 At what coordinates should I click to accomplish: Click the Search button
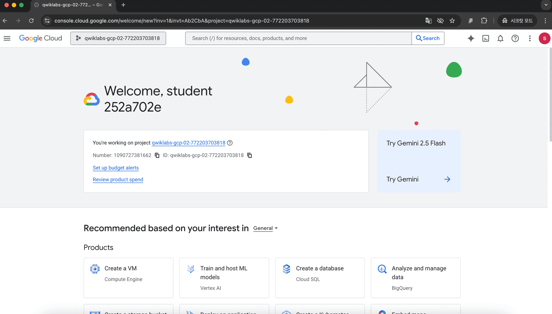pos(428,38)
